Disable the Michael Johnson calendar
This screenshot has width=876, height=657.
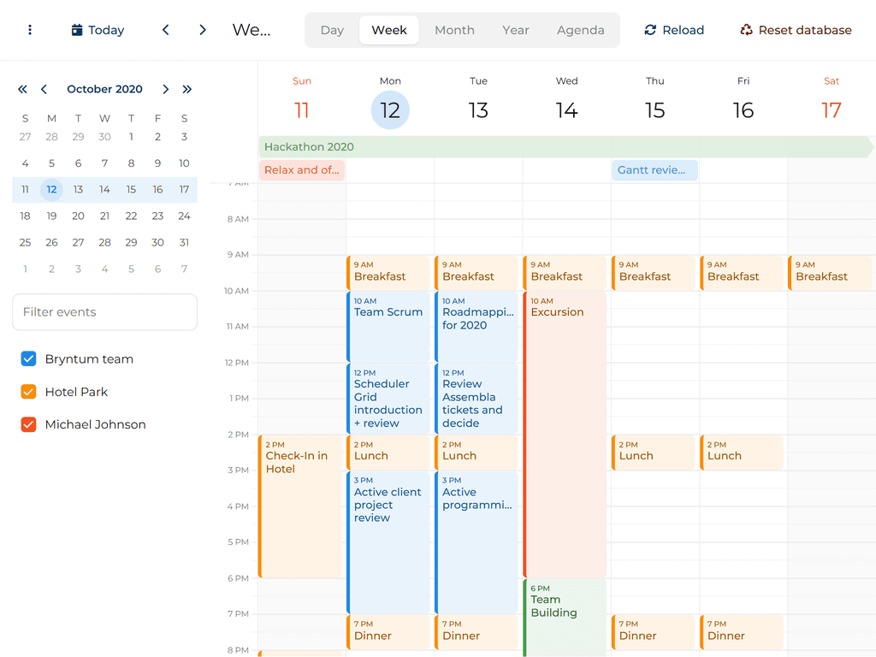pyautogui.click(x=28, y=424)
